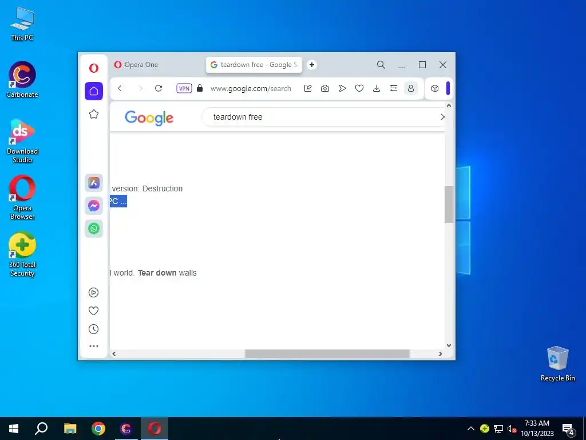Launch Aria AI from the sidebar
Viewport: 586px width, 440px height.
tap(94, 183)
